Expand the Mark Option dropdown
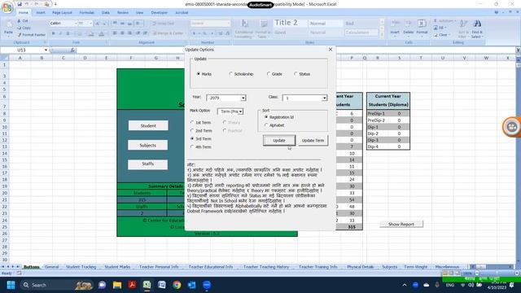Screen dimensions: 521x293 [240, 112]
